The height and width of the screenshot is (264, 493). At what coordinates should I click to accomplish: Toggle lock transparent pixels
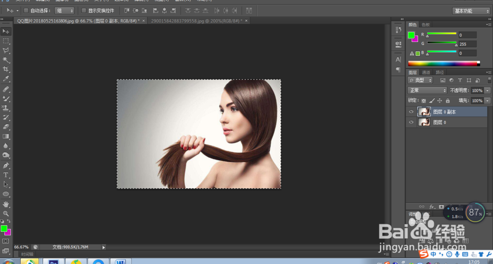coord(423,101)
